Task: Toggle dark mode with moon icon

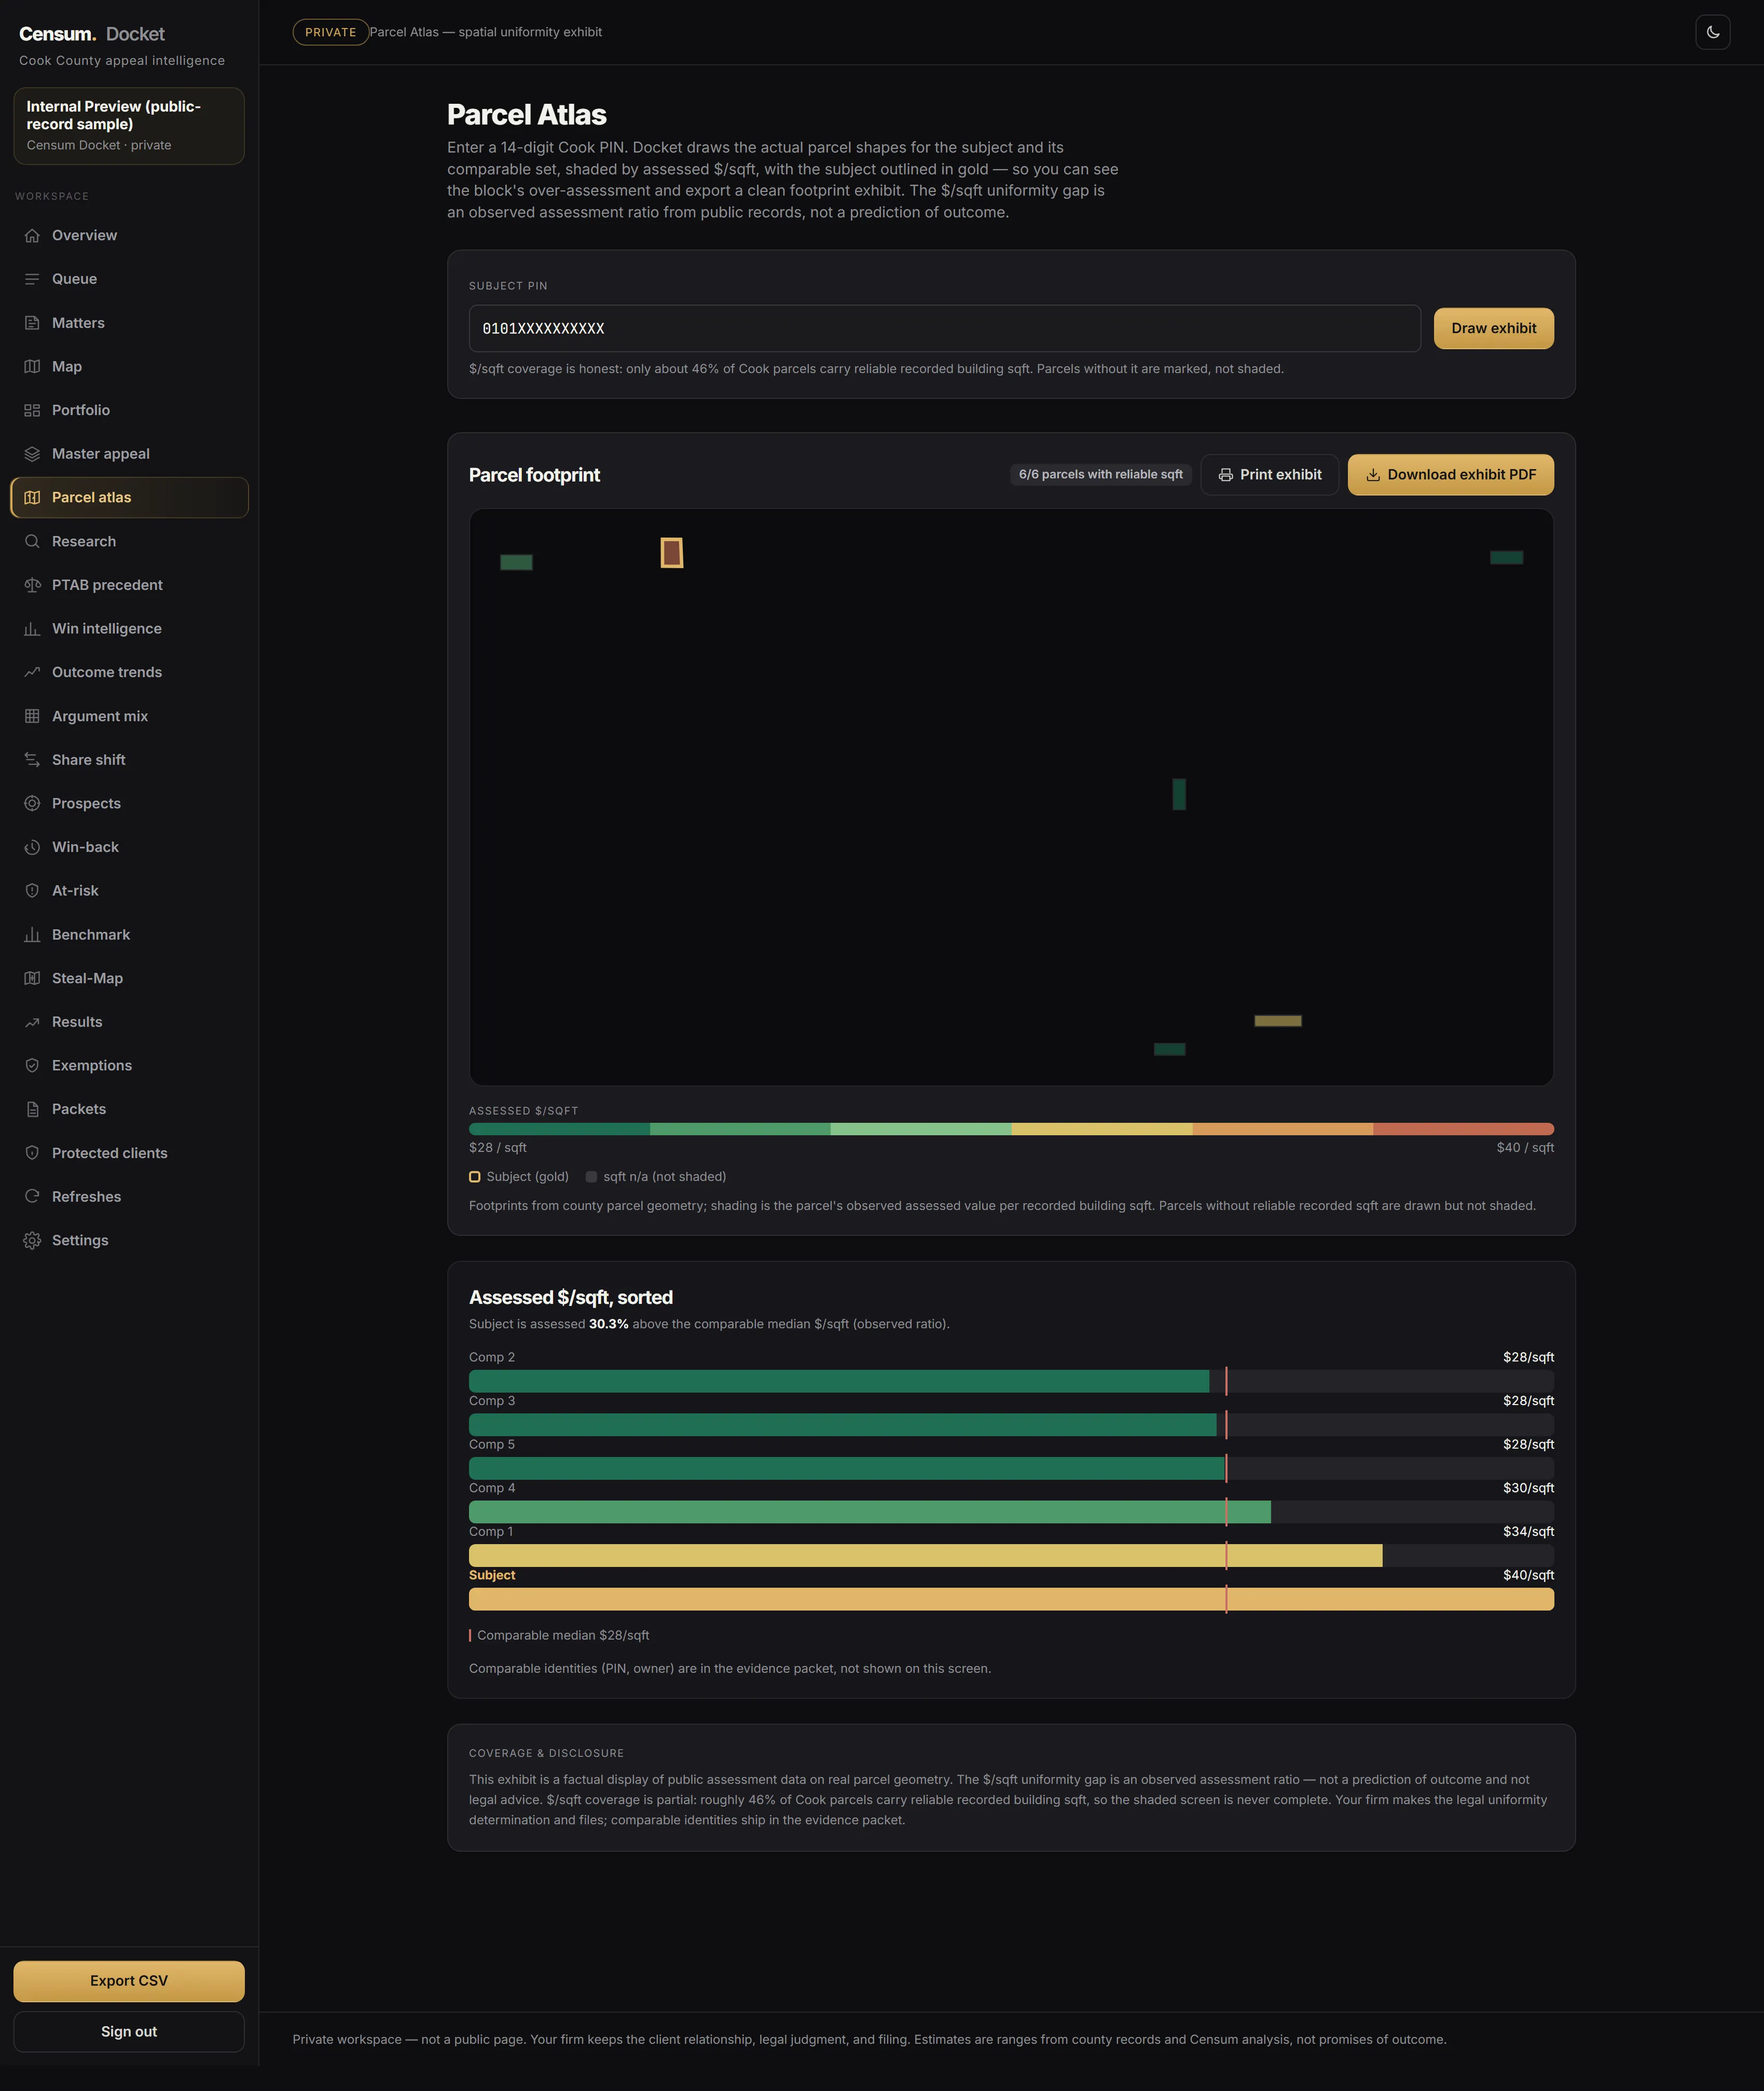Action: [1712, 32]
